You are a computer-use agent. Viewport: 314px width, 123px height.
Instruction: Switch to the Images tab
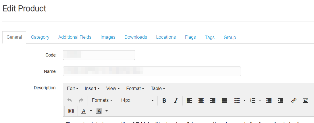(108, 37)
